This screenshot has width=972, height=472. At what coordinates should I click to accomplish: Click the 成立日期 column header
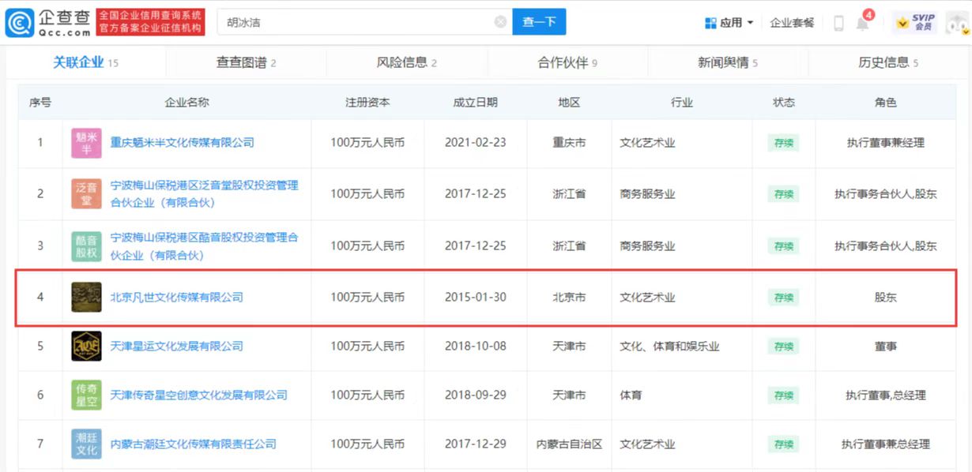pyautogui.click(x=475, y=103)
